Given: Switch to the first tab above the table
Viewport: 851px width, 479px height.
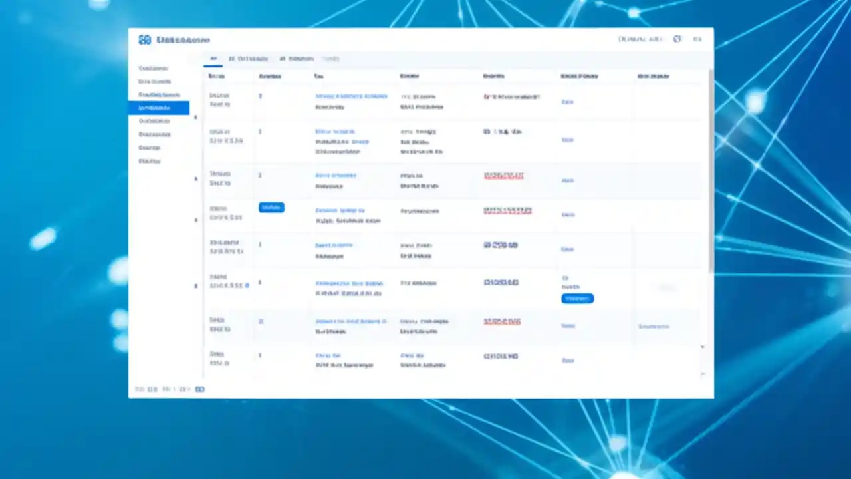Looking at the screenshot, I should pyautogui.click(x=213, y=59).
